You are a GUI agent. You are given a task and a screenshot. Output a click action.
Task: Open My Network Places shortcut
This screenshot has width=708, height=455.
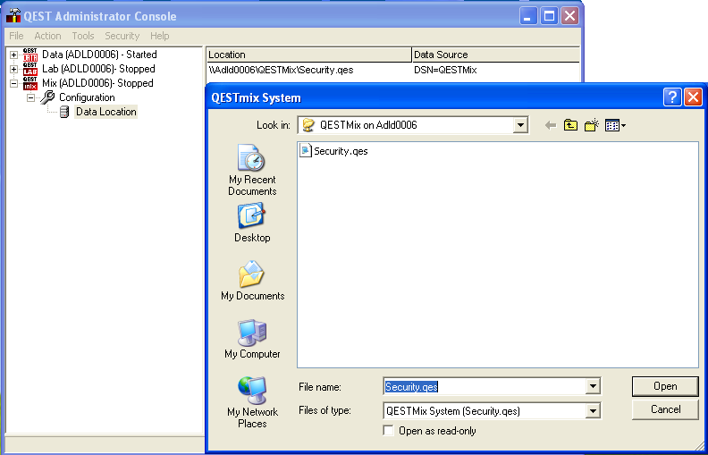(x=252, y=402)
